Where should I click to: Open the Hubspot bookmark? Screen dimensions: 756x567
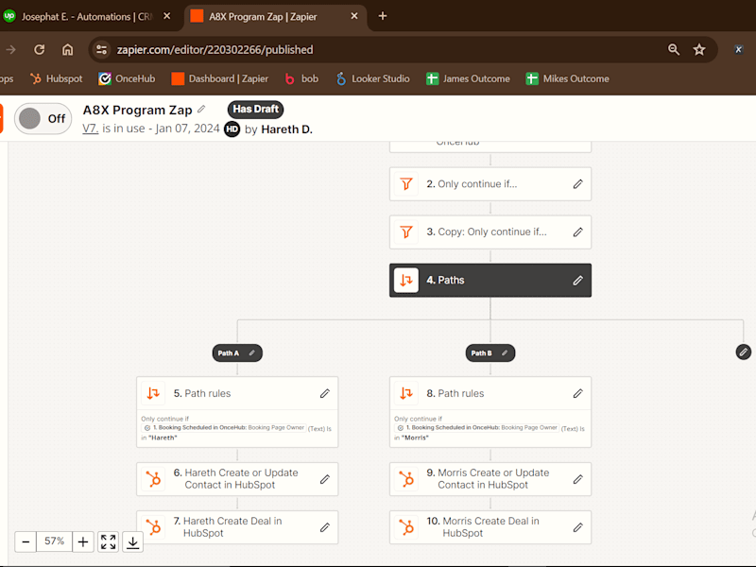pyautogui.click(x=57, y=78)
